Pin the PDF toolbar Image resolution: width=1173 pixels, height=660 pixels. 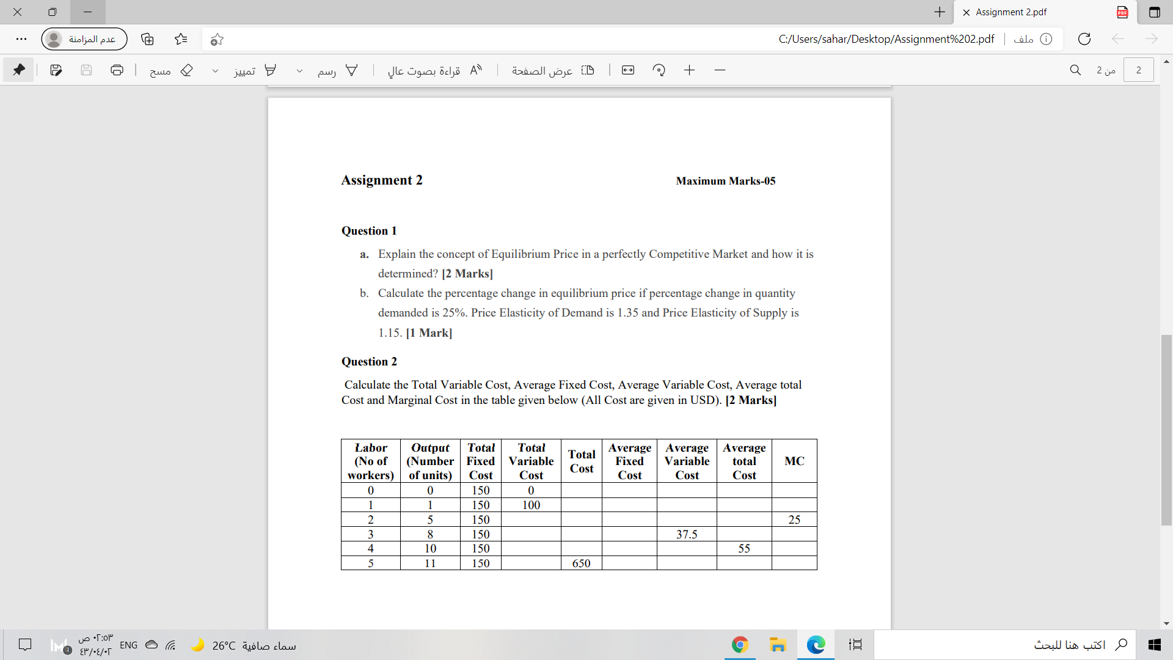point(19,70)
